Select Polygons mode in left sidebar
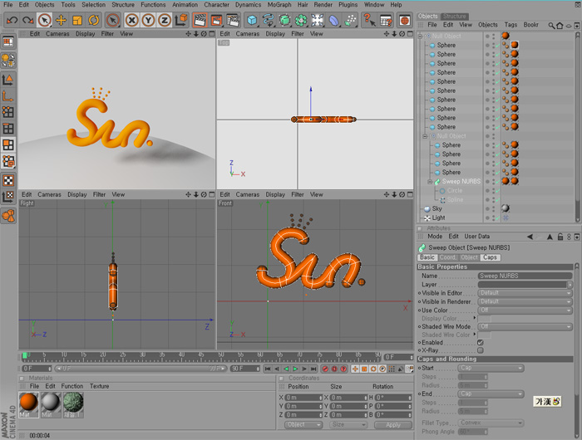This screenshot has height=440, width=582. click(x=8, y=144)
